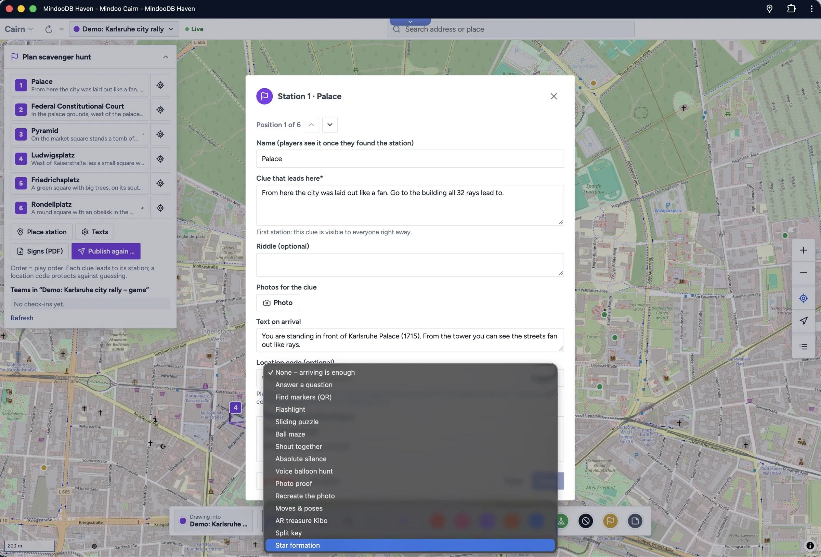This screenshot has height=557, width=821.
Task: Click the target icon next to Pyramid
Action: click(160, 134)
